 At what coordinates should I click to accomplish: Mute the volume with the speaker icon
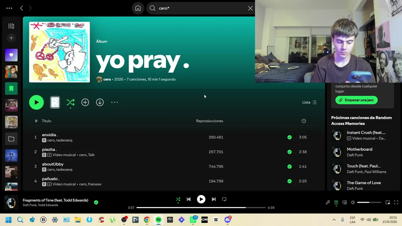[x=353, y=202]
